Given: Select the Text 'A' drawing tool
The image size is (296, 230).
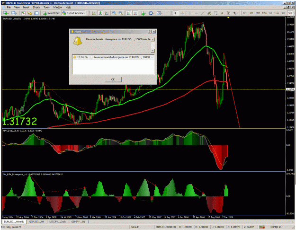Looking at the screenshot, I should click(x=222, y=13).
